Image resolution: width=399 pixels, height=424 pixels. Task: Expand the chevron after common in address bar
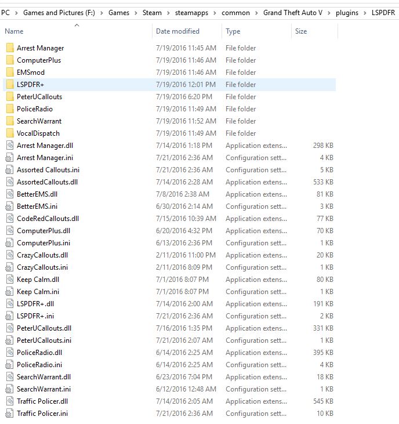[x=256, y=13]
